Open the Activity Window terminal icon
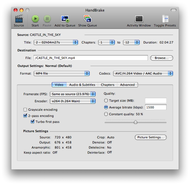The height and width of the screenshot is (185, 190). (x=139, y=19)
